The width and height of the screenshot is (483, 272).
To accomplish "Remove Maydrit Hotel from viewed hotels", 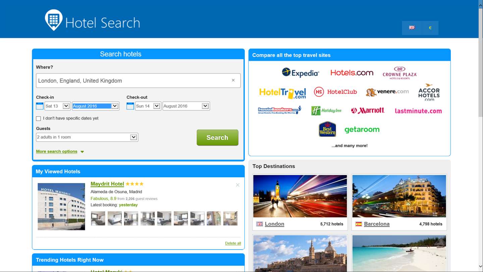I will 237,185.
